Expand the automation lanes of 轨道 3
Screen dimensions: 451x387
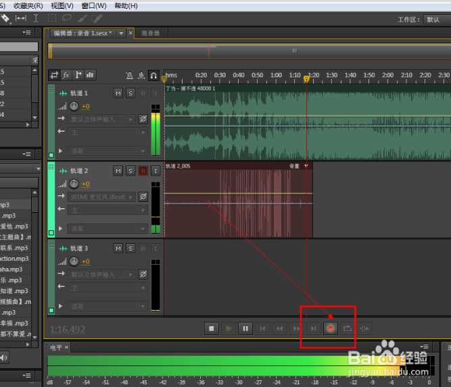pyautogui.click(x=60, y=306)
